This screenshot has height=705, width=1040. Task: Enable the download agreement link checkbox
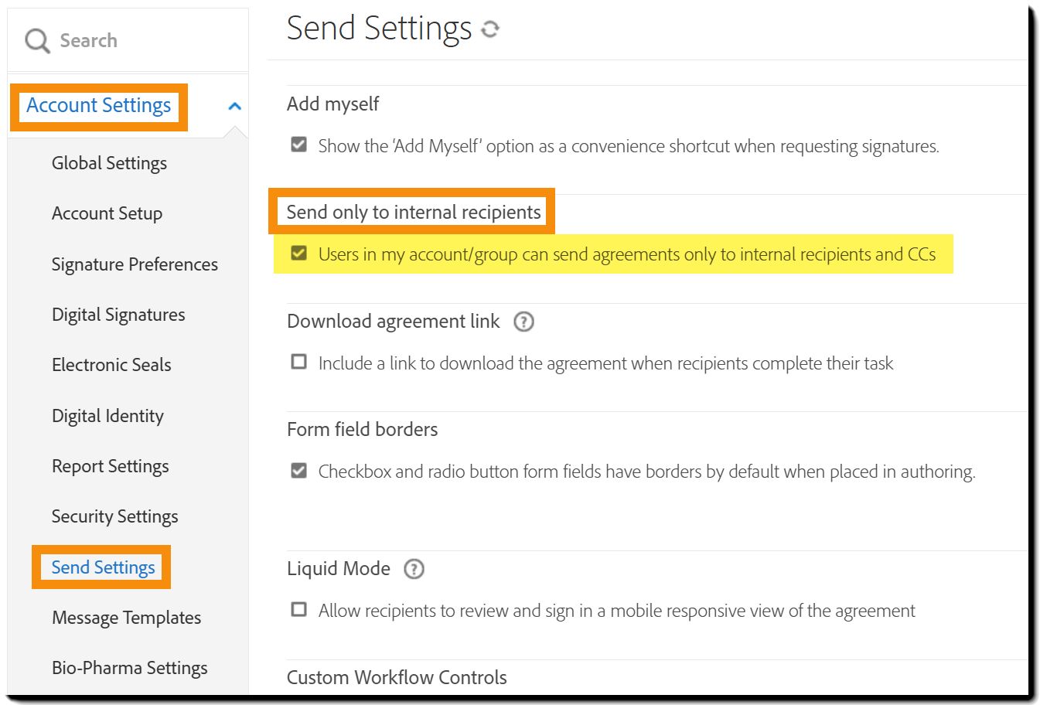pyautogui.click(x=298, y=362)
